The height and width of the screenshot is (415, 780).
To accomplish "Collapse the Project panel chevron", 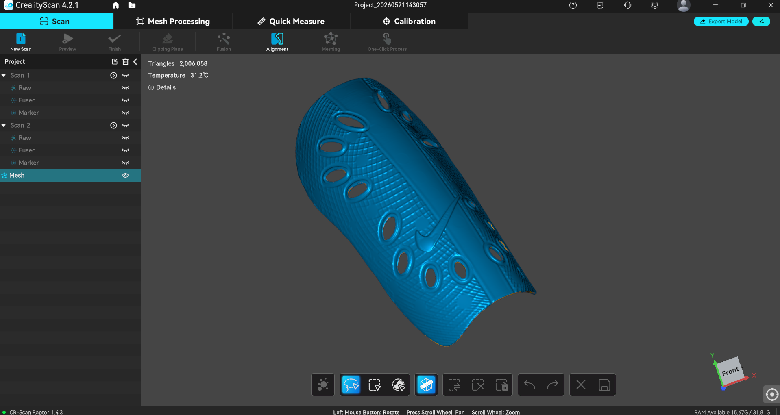I will tap(135, 62).
